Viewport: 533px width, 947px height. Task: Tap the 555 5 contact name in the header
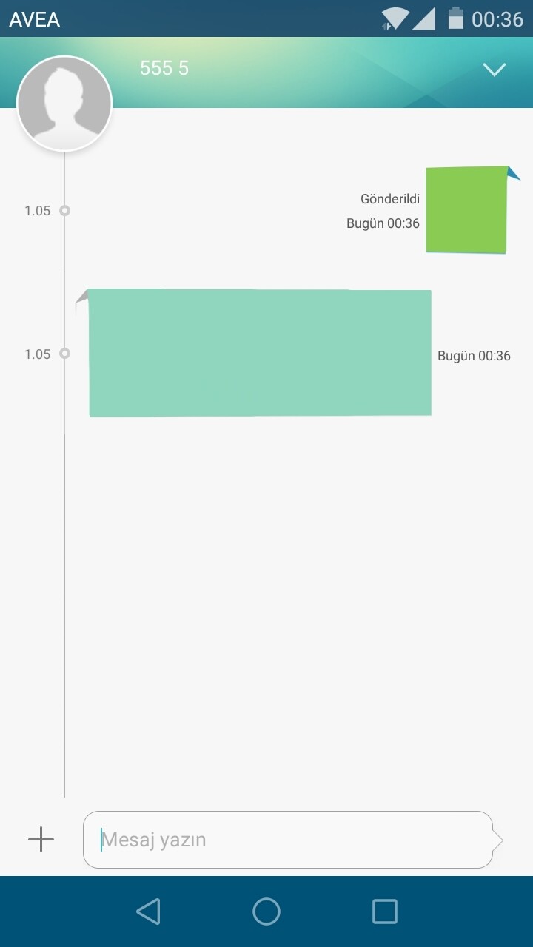pos(164,68)
